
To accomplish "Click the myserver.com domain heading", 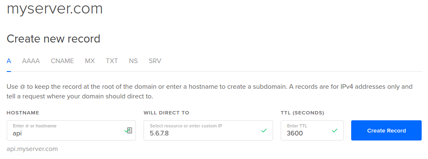I will 54,9.
